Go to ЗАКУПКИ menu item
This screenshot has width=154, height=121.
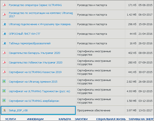point(81,119)
